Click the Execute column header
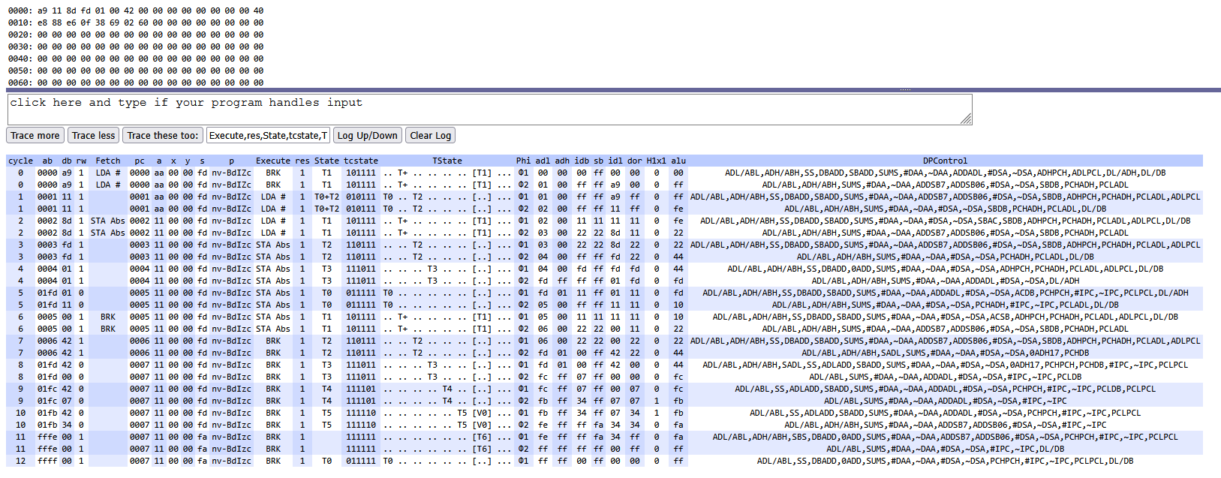1221x478 pixels. 272,161
